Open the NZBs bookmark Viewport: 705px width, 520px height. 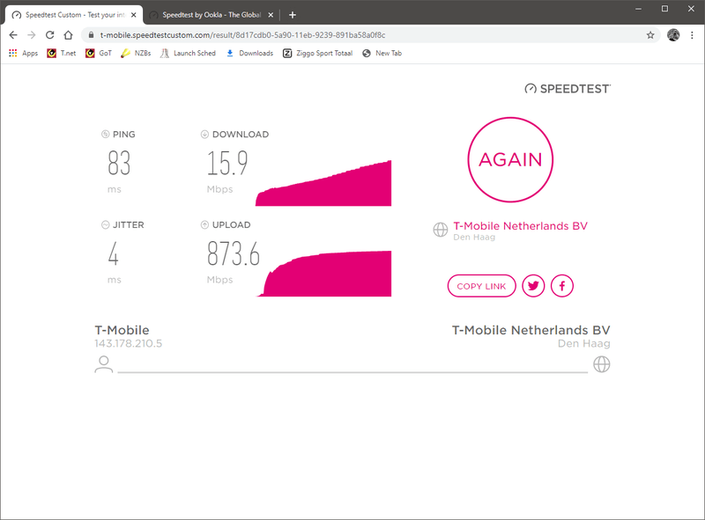coord(136,53)
